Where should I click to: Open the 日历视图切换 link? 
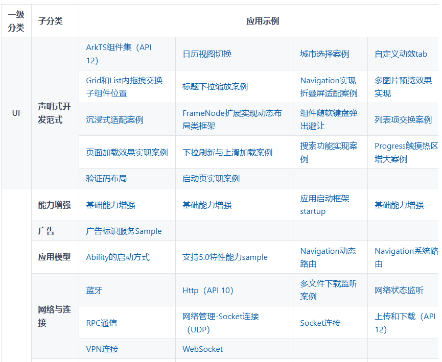coord(207,54)
